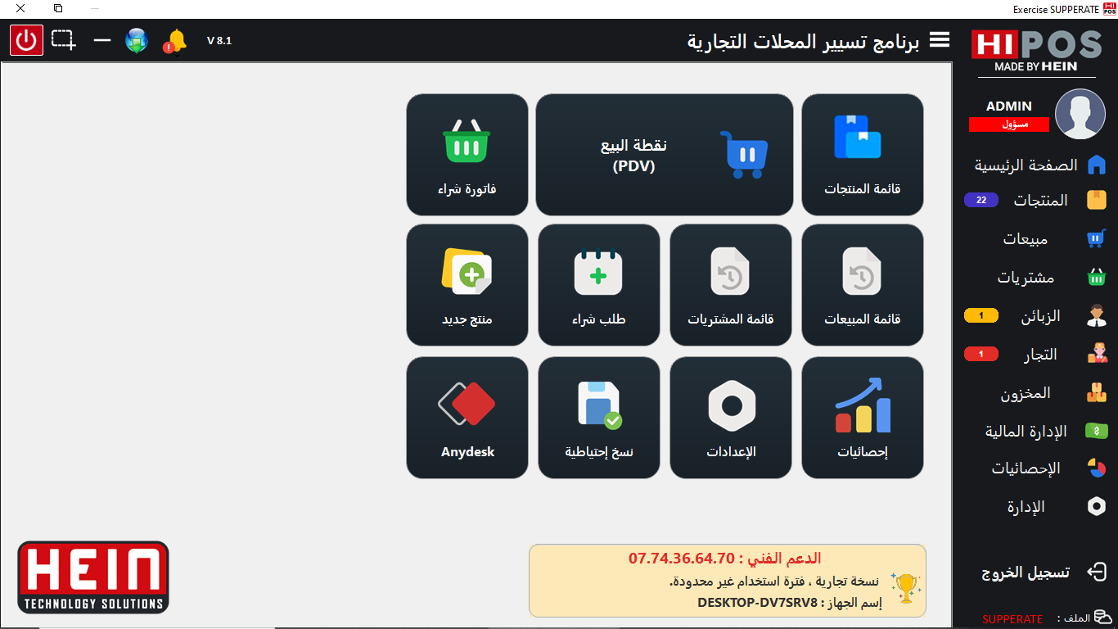Viewport: 1118px width, 629px height.
Task: Open the notification bell alerts
Action: click(175, 40)
